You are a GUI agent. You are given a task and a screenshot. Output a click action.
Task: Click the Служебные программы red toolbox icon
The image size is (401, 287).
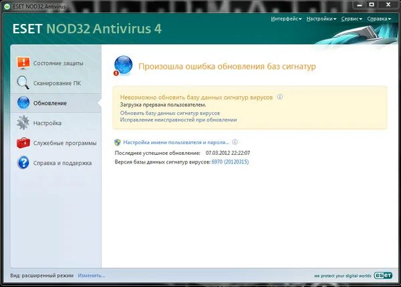(x=23, y=143)
